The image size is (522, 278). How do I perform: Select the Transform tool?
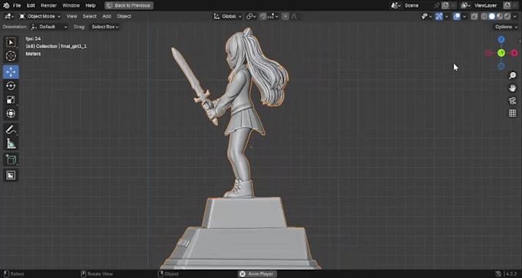tap(11, 113)
